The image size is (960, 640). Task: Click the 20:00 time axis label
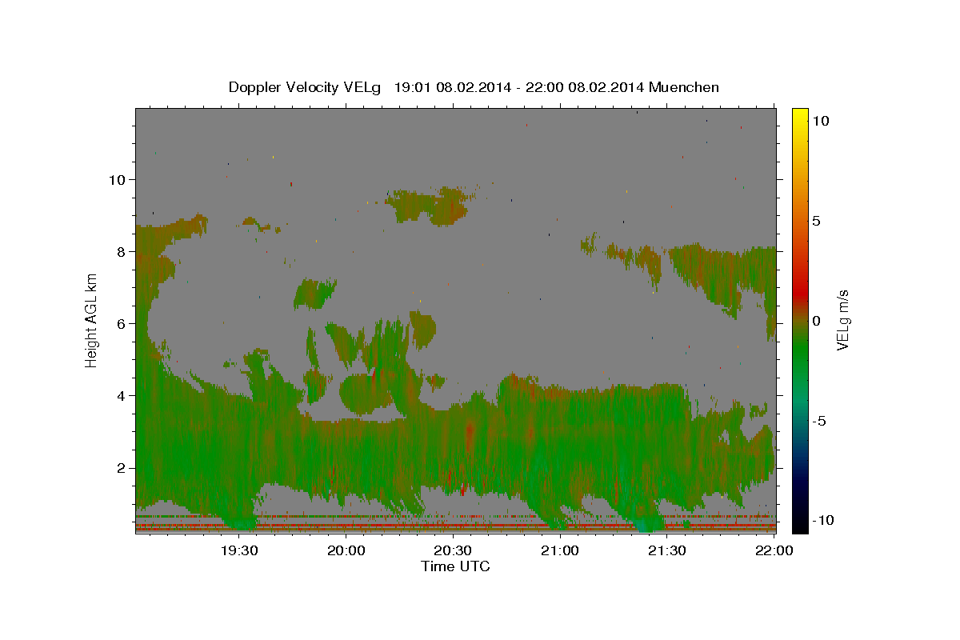point(346,551)
